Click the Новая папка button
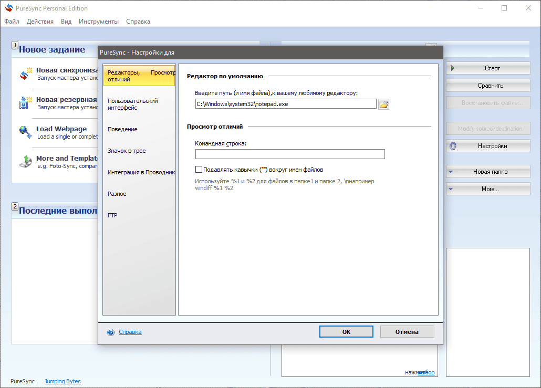 488,172
